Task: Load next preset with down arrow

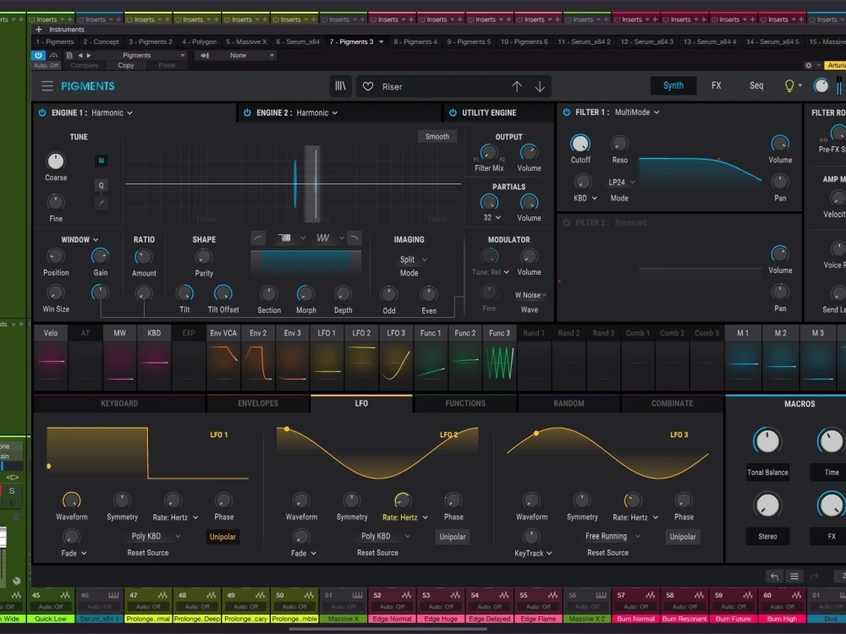Action: click(540, 86)
